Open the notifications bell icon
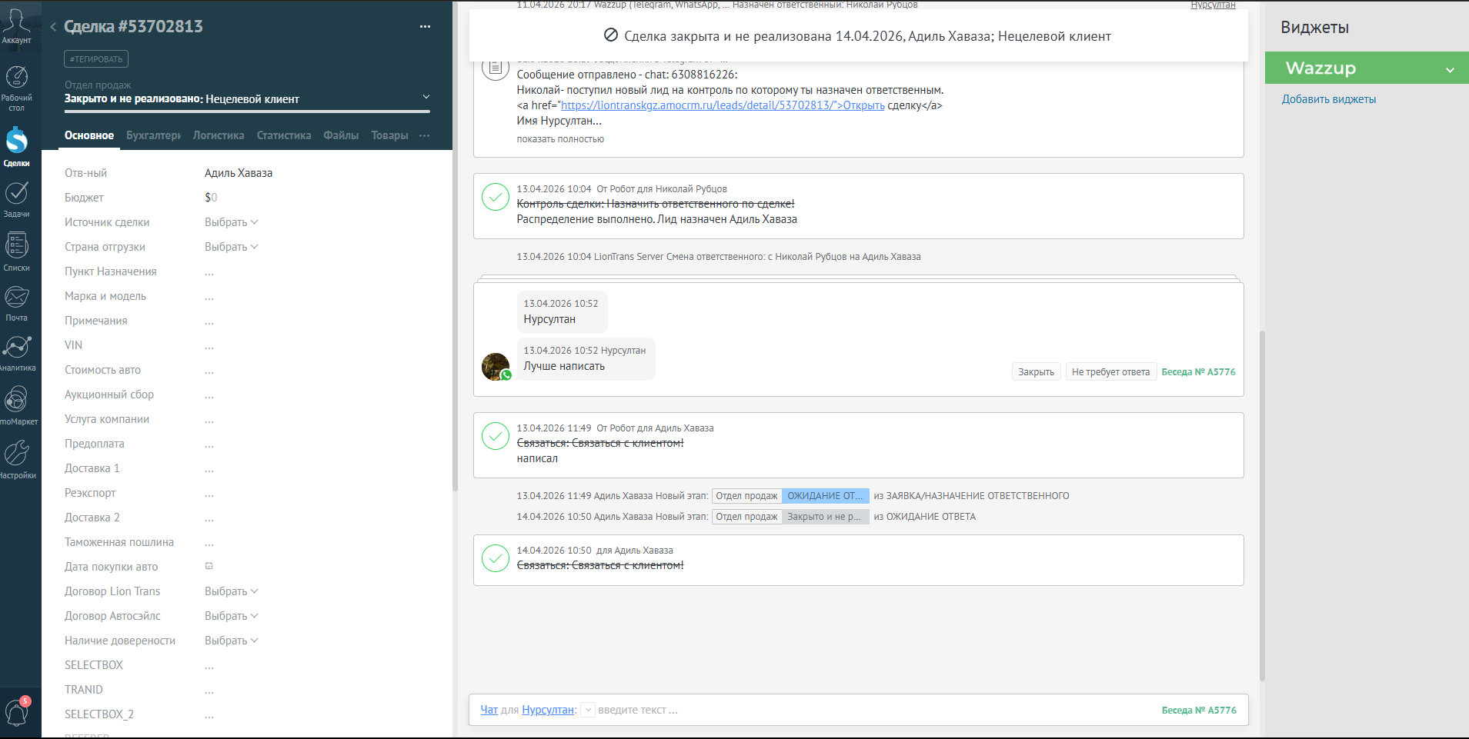The height and width of the screenshot is (739, 1469). 16,712
